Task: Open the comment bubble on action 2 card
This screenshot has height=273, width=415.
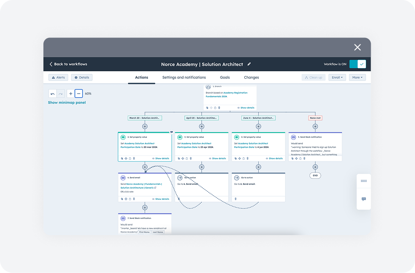Action: coord(172,132)
